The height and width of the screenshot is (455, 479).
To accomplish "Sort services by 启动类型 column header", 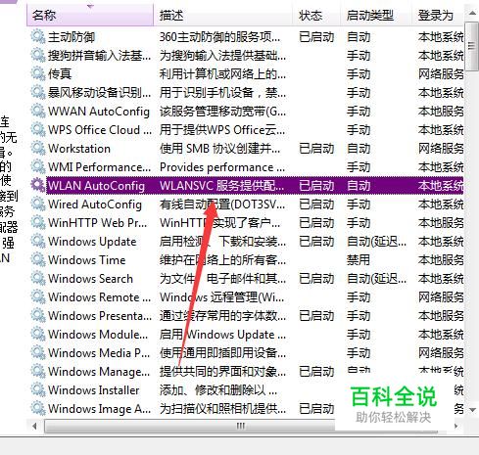I will [376, 15].
